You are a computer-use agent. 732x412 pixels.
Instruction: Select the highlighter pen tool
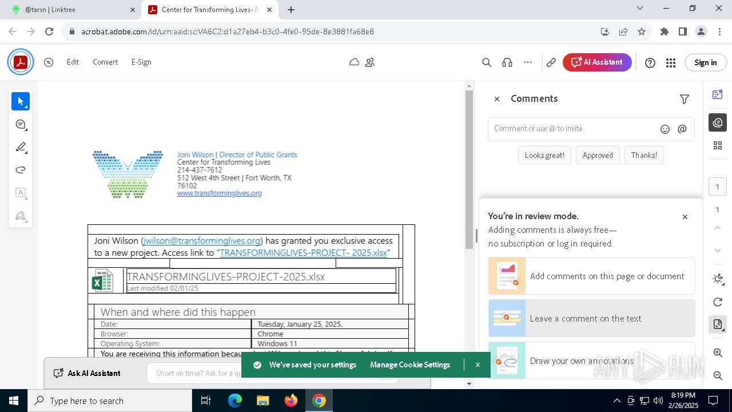click(x=21, y=148)
